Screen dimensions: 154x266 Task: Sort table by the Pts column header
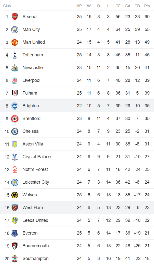pyautogui.click(x=147, y=6)
